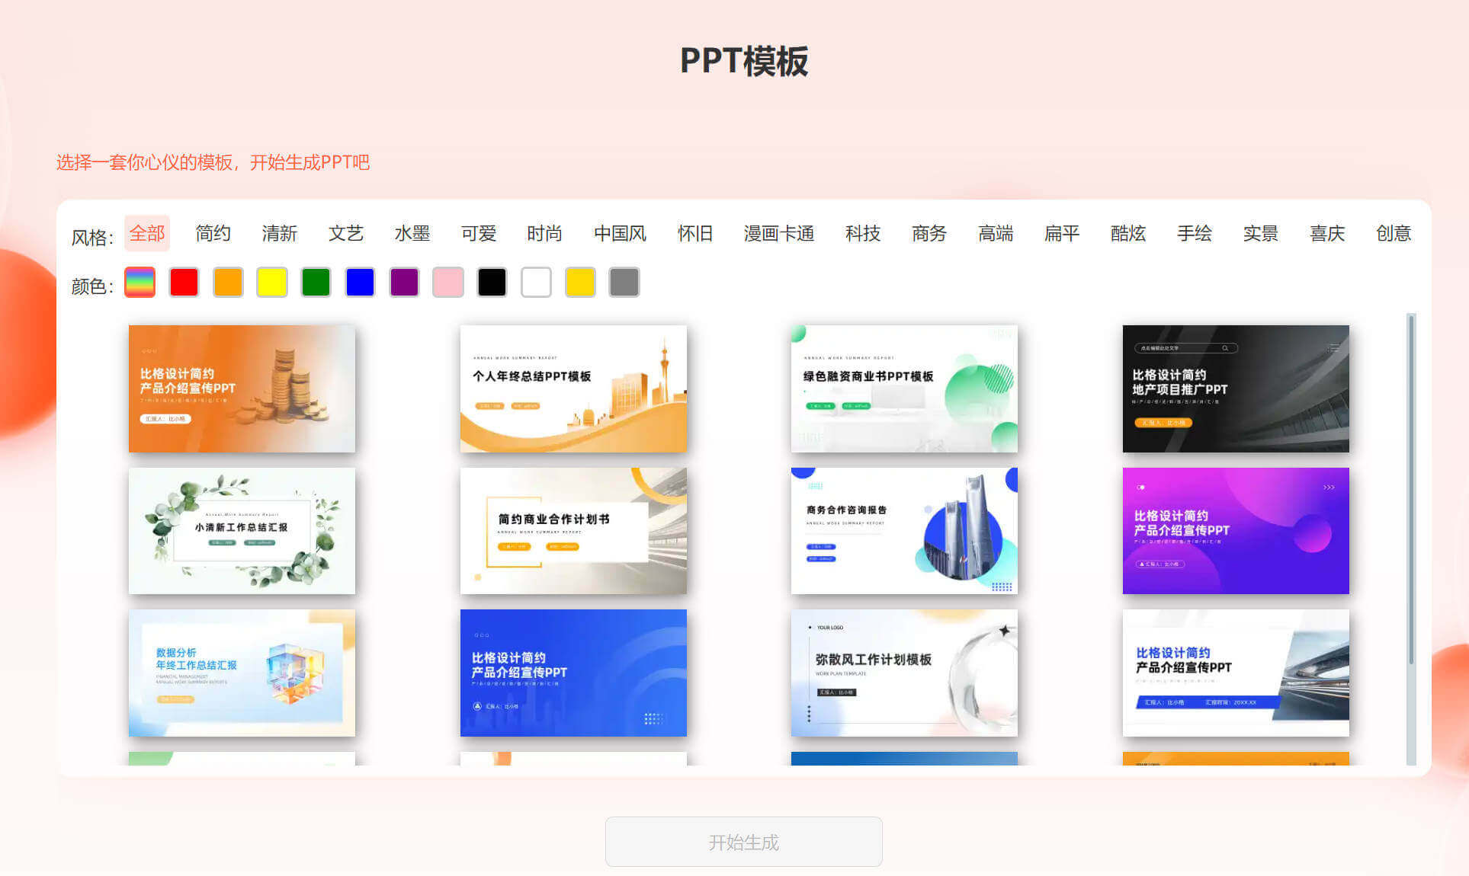Viewport: 1469px width, 876px height.
Task: Select the black color filter
Action: pos(492,283)
